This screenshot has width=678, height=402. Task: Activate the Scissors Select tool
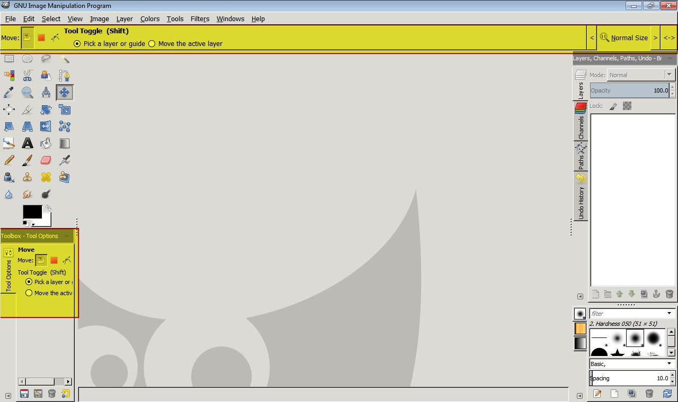pos(28,76)
